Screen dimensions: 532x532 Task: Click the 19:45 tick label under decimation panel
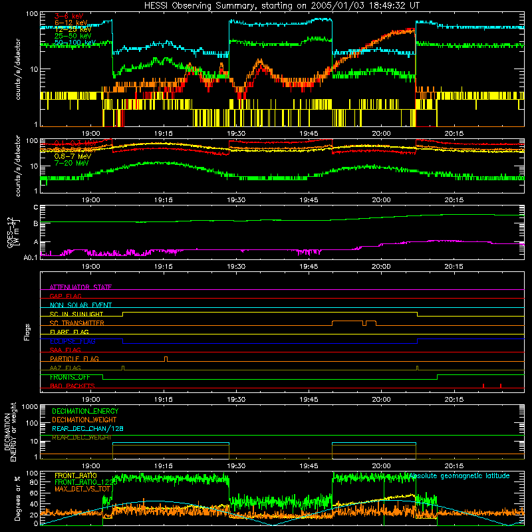[309, 466]
